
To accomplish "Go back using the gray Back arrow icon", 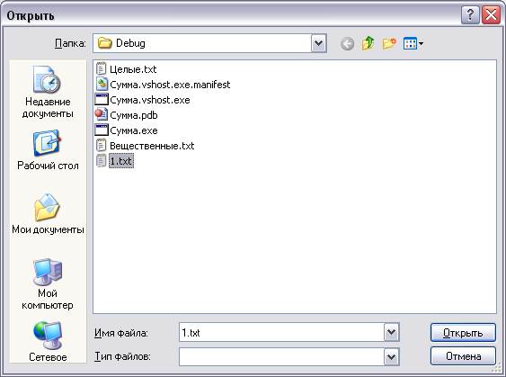I will [347, 43].
